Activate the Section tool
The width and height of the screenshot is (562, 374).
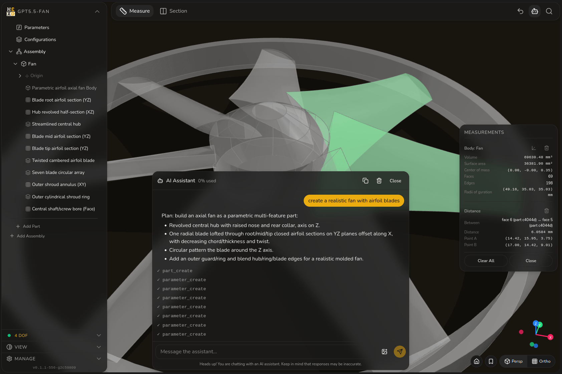(x=174, y=11)
